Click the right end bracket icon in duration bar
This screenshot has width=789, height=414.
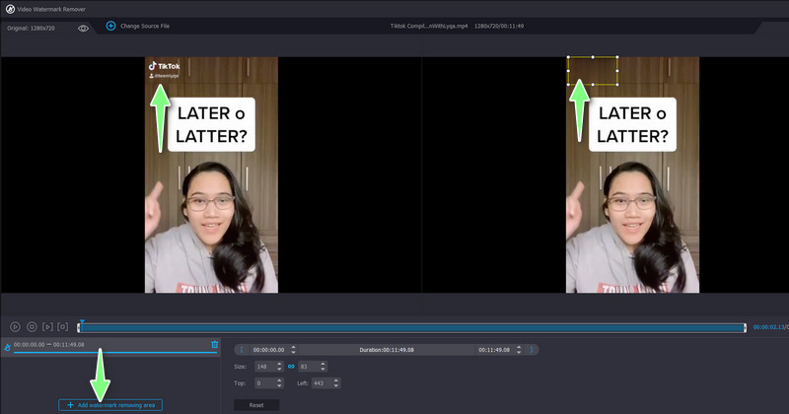(x=532, y=350)
